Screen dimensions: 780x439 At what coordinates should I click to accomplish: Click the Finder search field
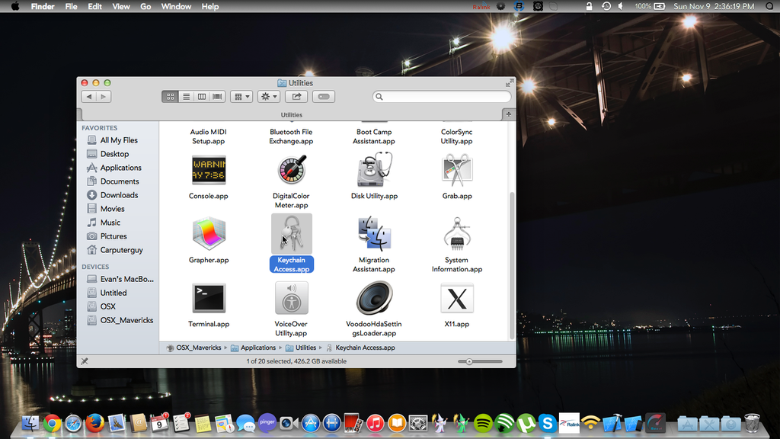click(x=442, y=97)
